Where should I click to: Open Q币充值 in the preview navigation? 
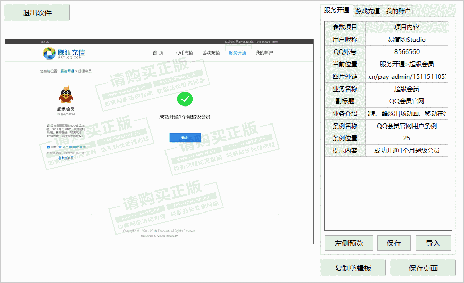click(x=185, y=52)
